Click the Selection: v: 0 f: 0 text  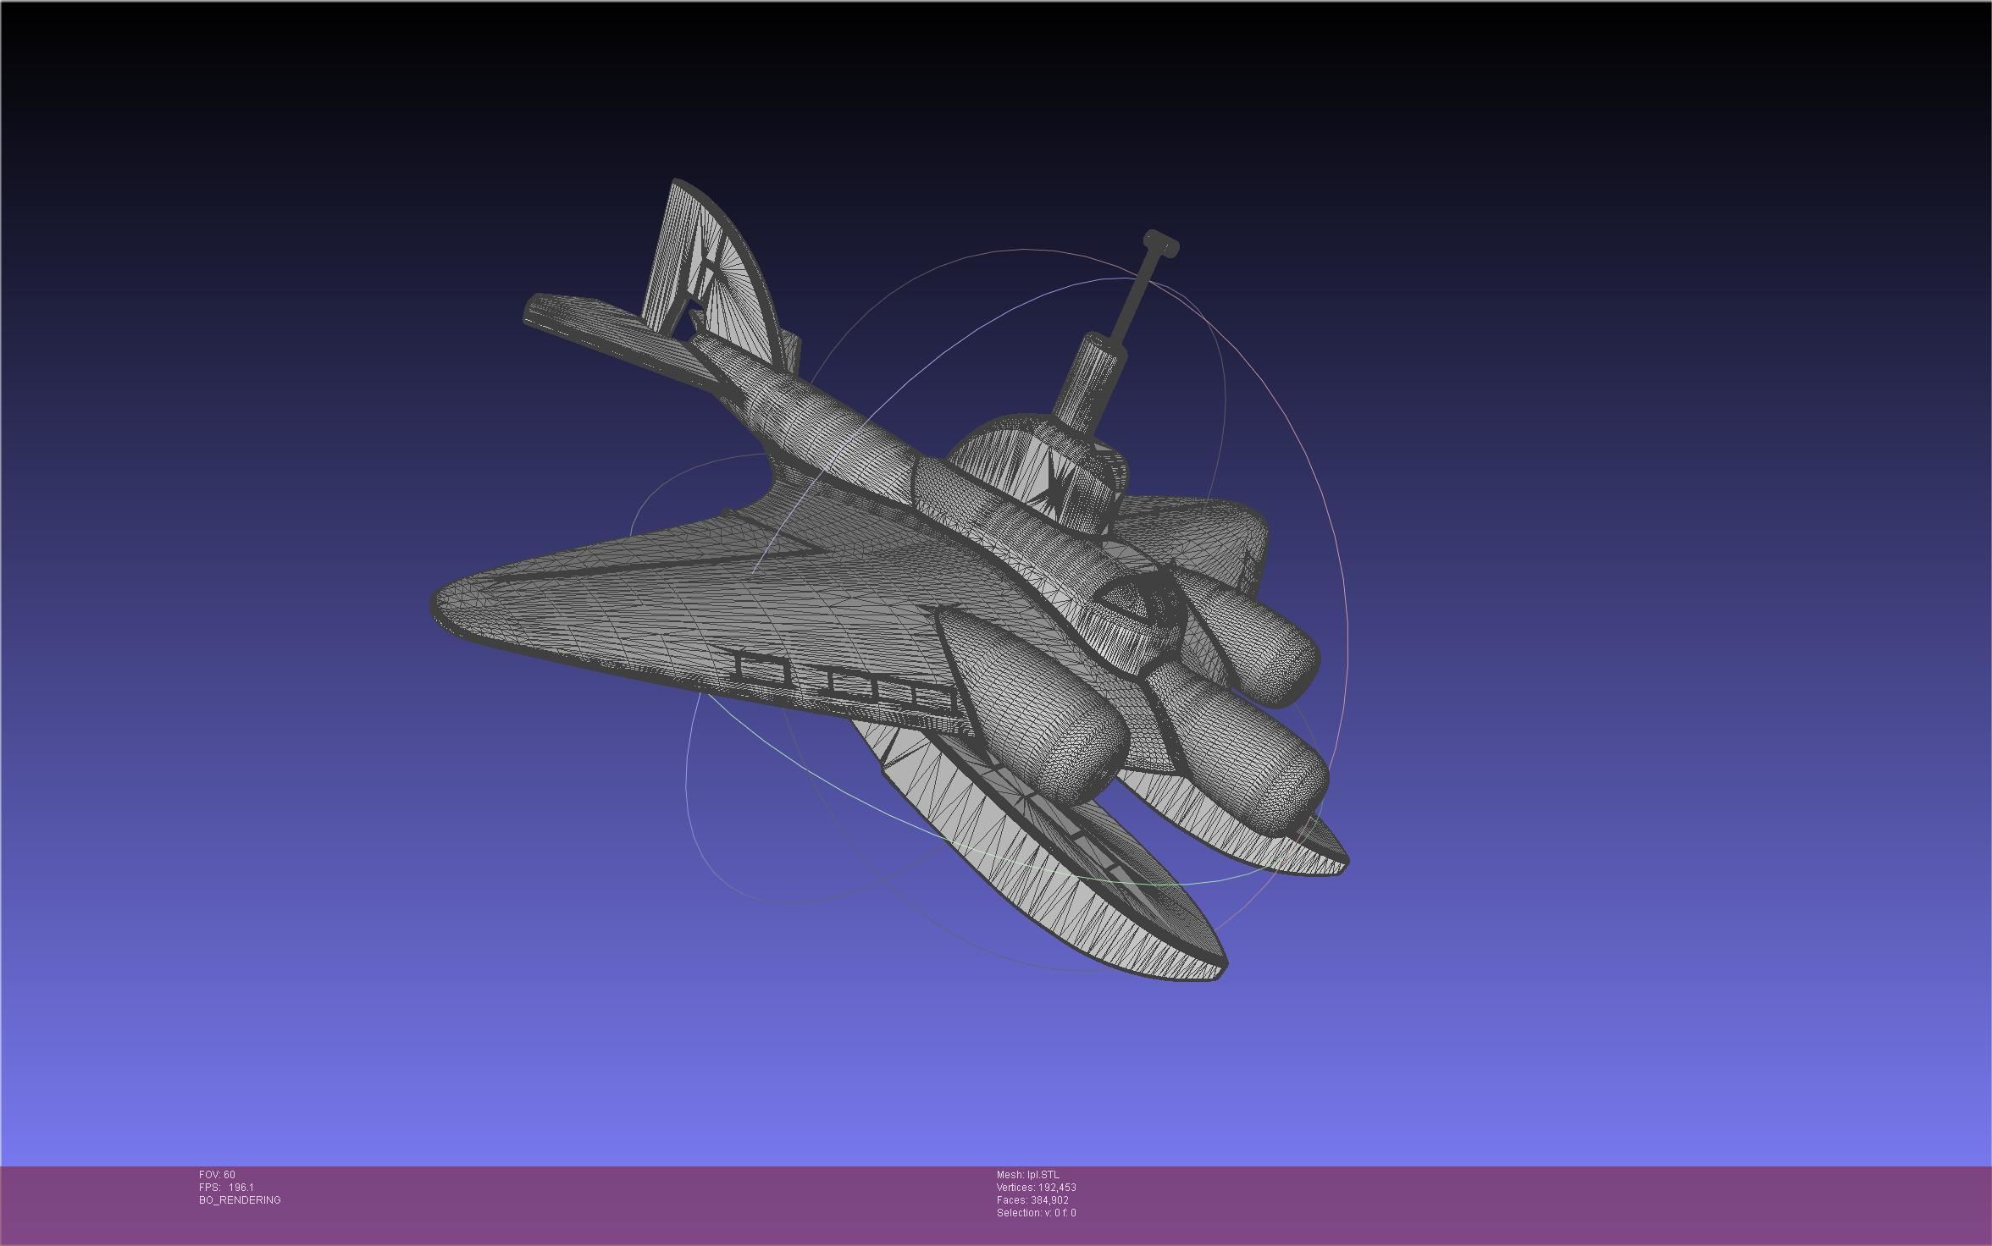[1036, 1213]
